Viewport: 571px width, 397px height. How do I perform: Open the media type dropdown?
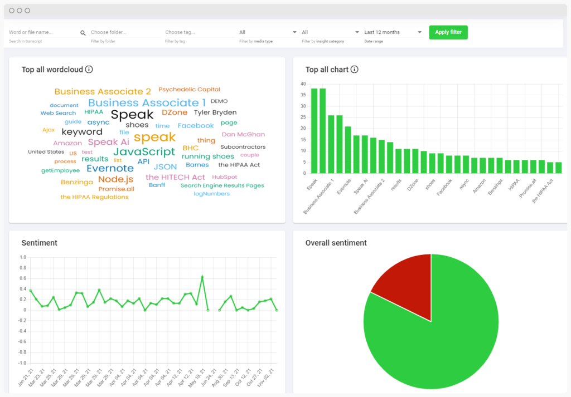coord(268,32)
